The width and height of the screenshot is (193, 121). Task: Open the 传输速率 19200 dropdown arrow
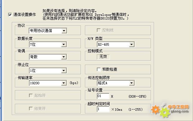coord(64,83)
